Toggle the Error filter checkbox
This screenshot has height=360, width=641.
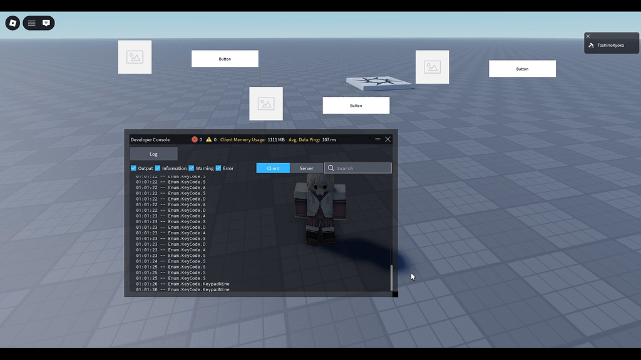[218, 168]
